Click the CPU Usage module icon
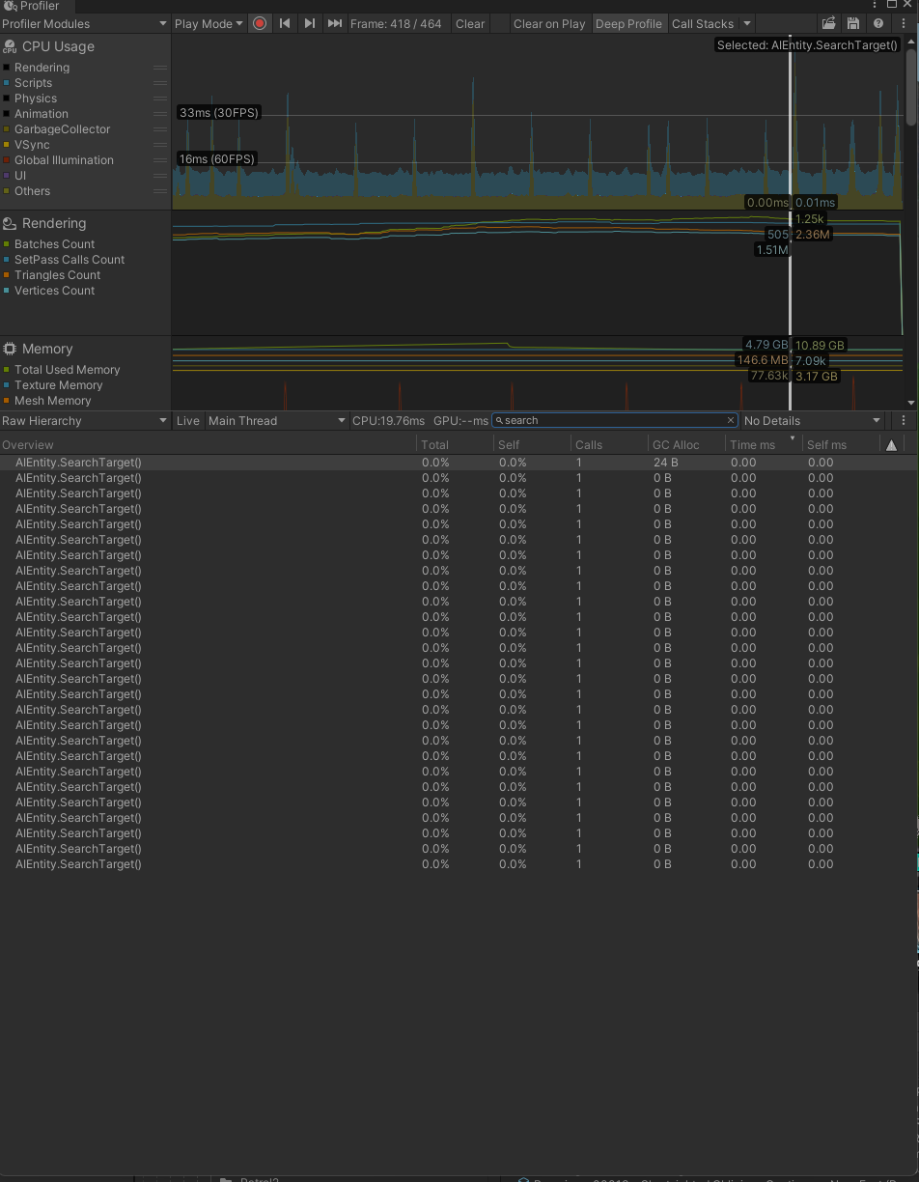 point(10,46)
